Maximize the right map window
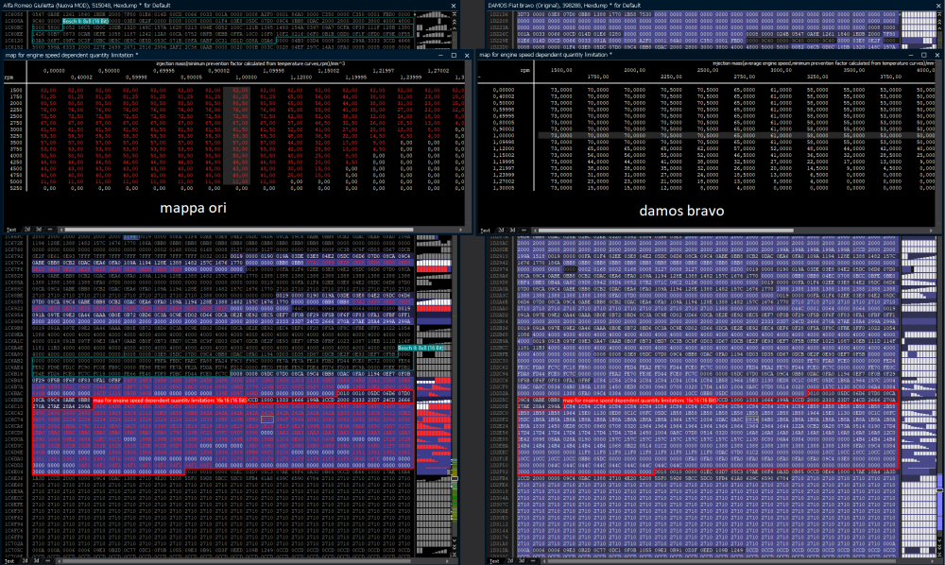This screenshot has width=945, height=565. [x=924, y=55]
